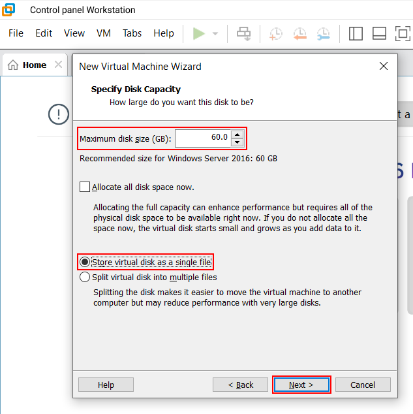Open the Snapshot Manager wrench icon
Image resolution: width=413 pixels, height=414 pixels.
(x=323, y=33)
